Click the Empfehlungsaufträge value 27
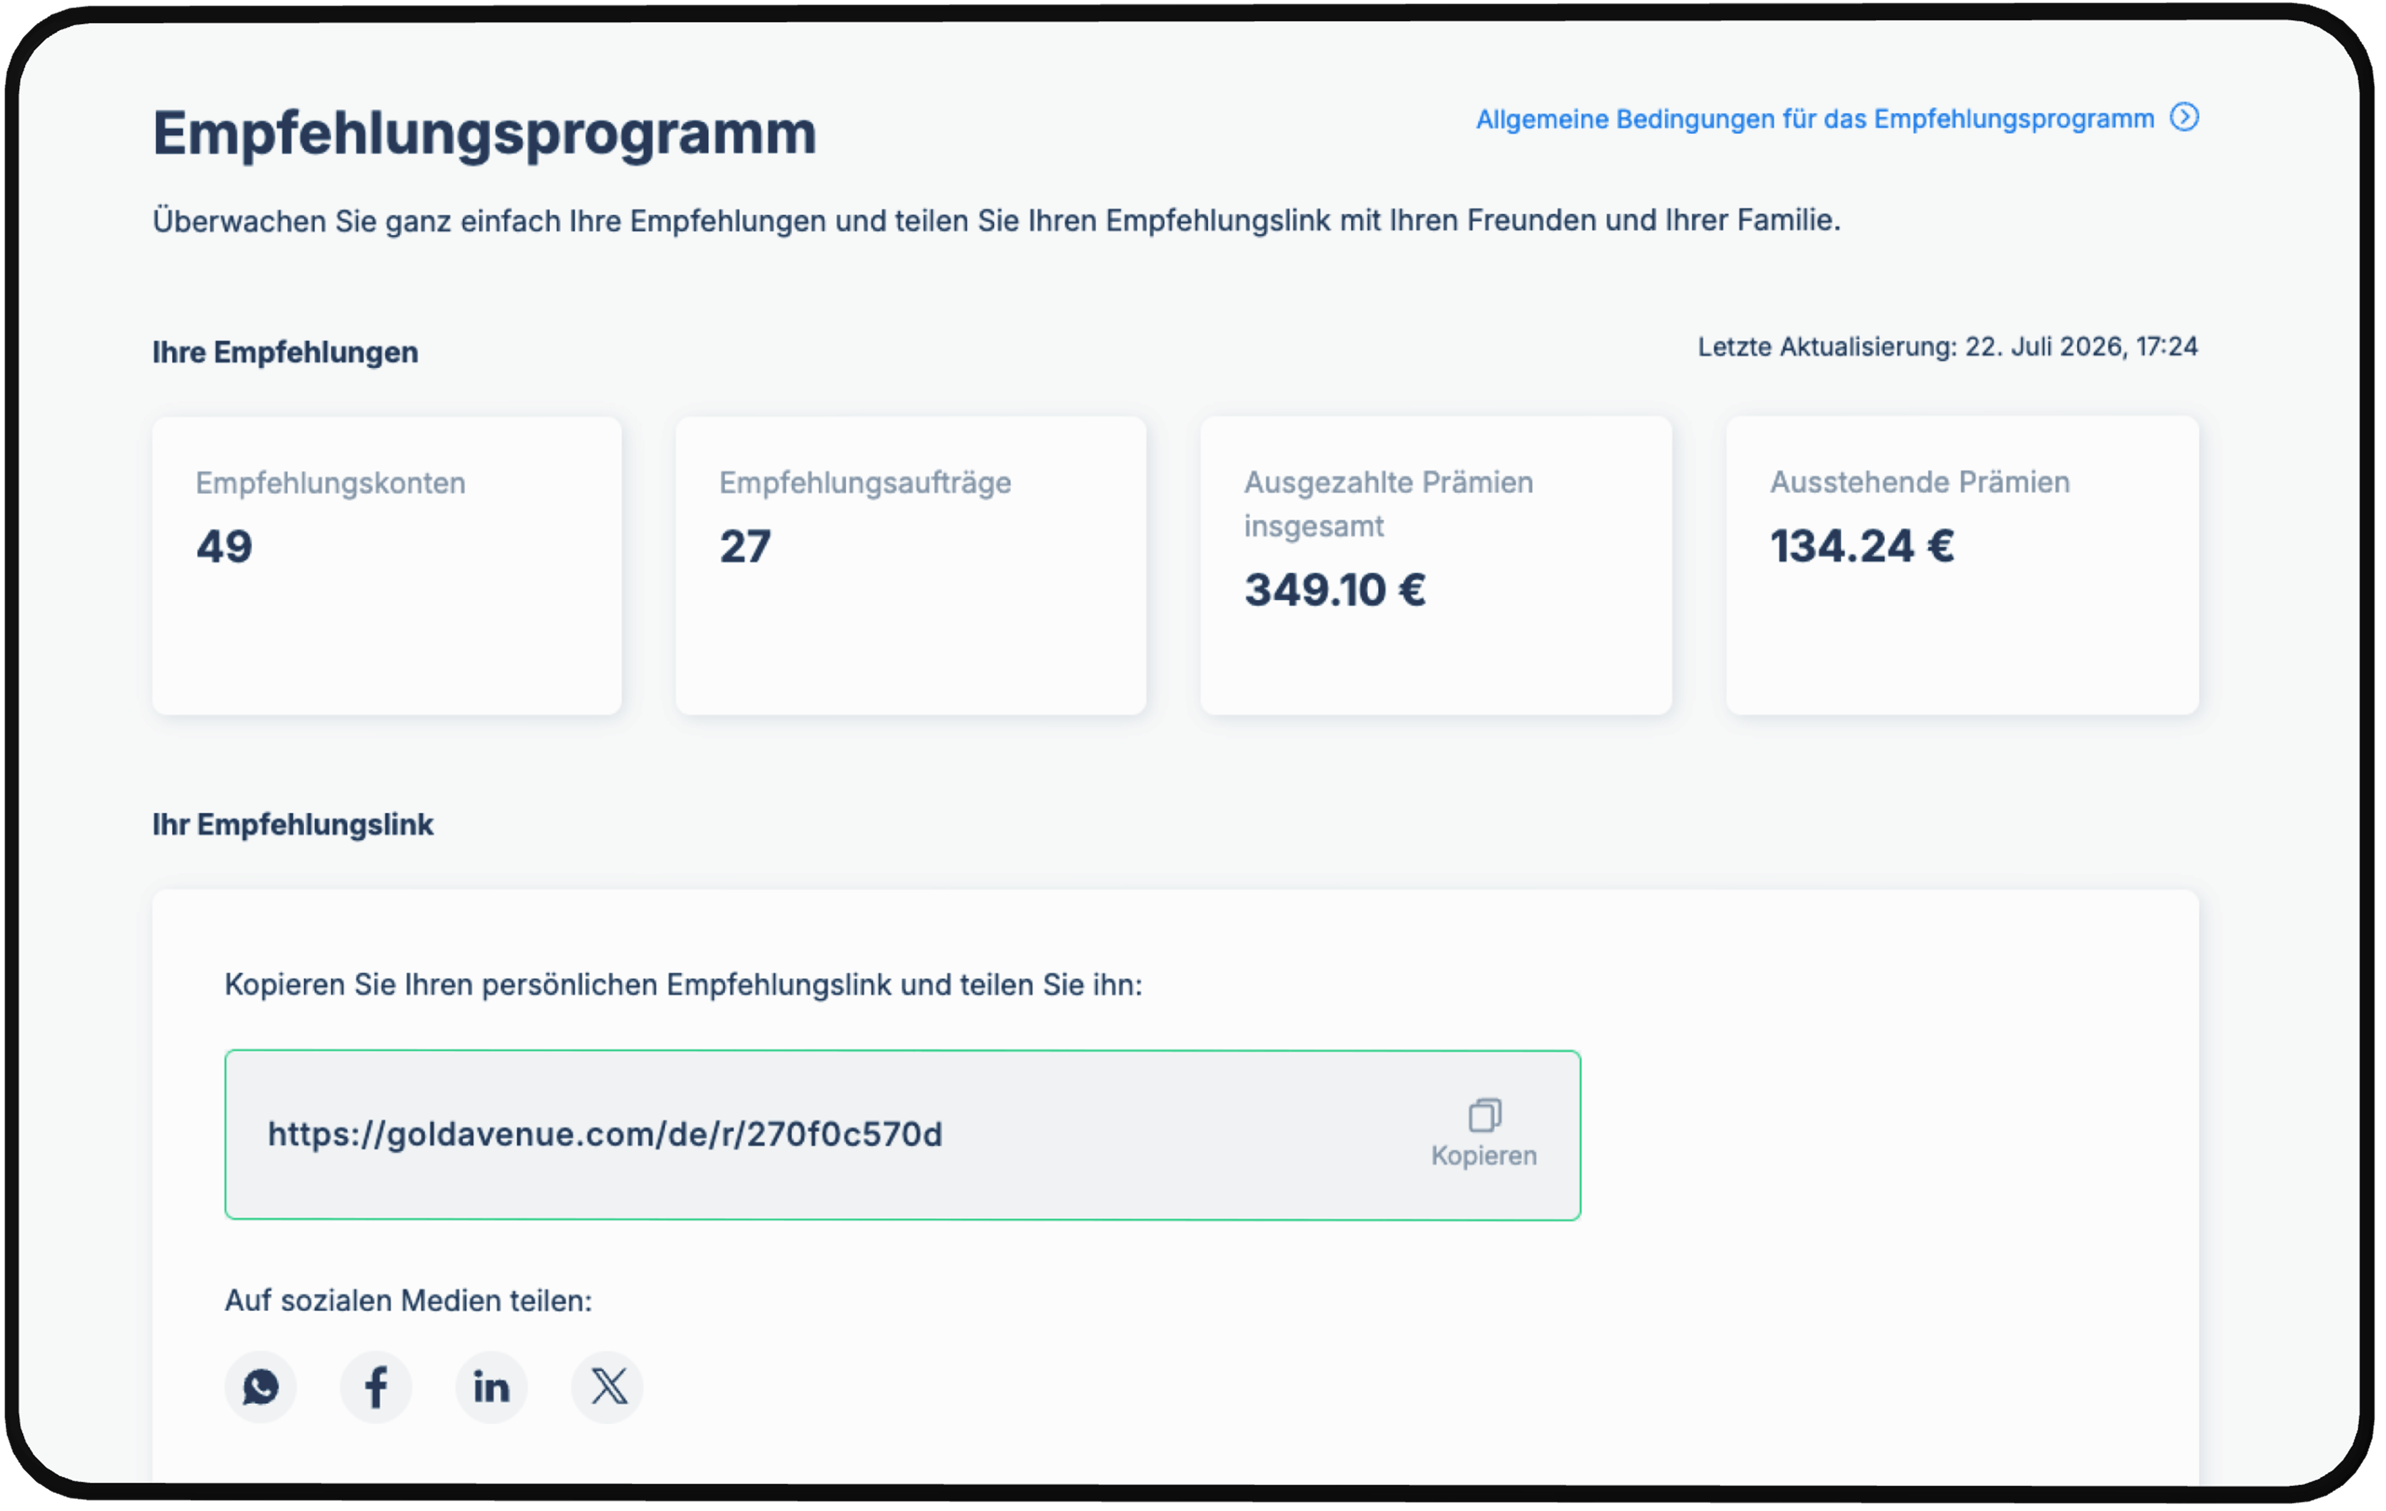 (x=746, y=547)
